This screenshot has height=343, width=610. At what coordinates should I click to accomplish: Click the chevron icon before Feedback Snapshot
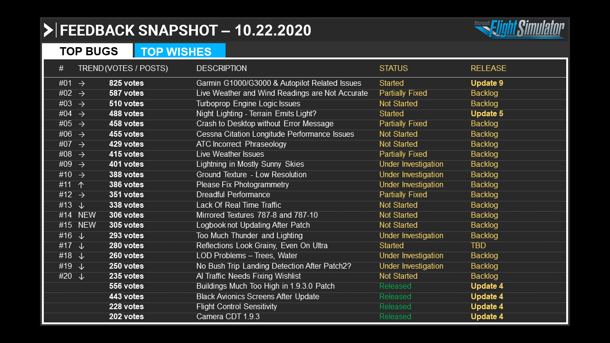coord(48,30)
